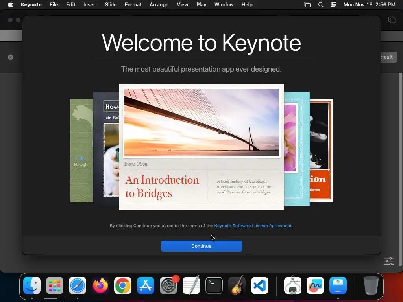Open App Store from the Dock
Viewport: 403px width, 302px height.
pos(146,285)
